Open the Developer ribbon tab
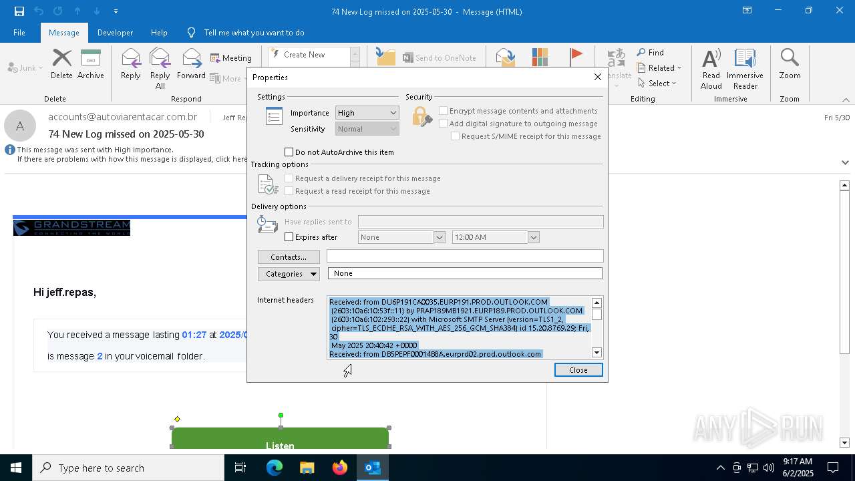This screenshot has width=855, height=481. 115,33
